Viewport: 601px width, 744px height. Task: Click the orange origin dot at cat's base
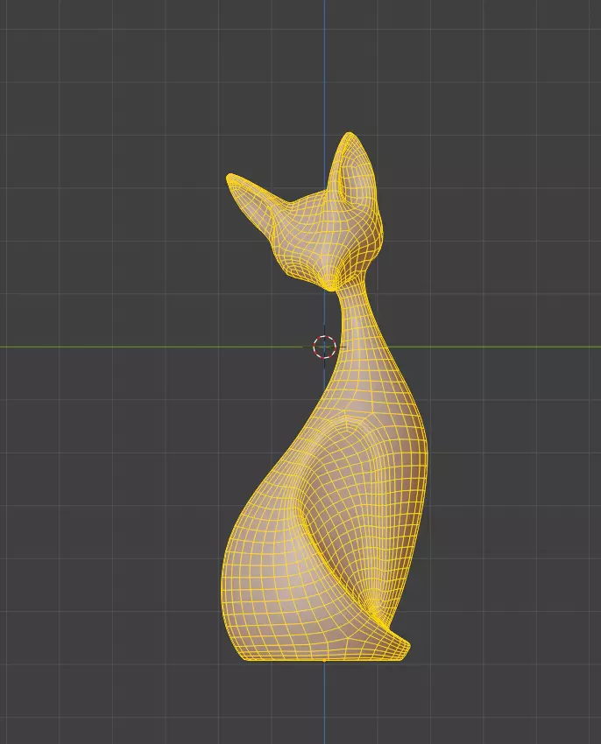[324, 660]
